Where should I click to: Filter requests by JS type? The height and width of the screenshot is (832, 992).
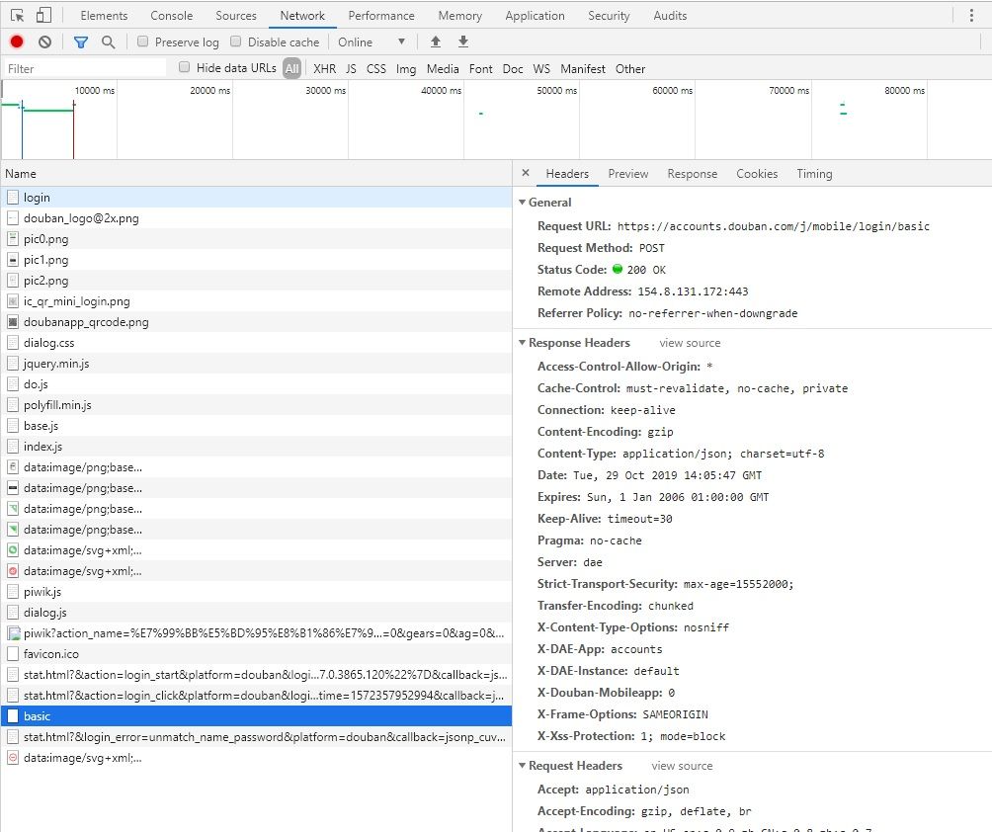(x=351, y=68)
